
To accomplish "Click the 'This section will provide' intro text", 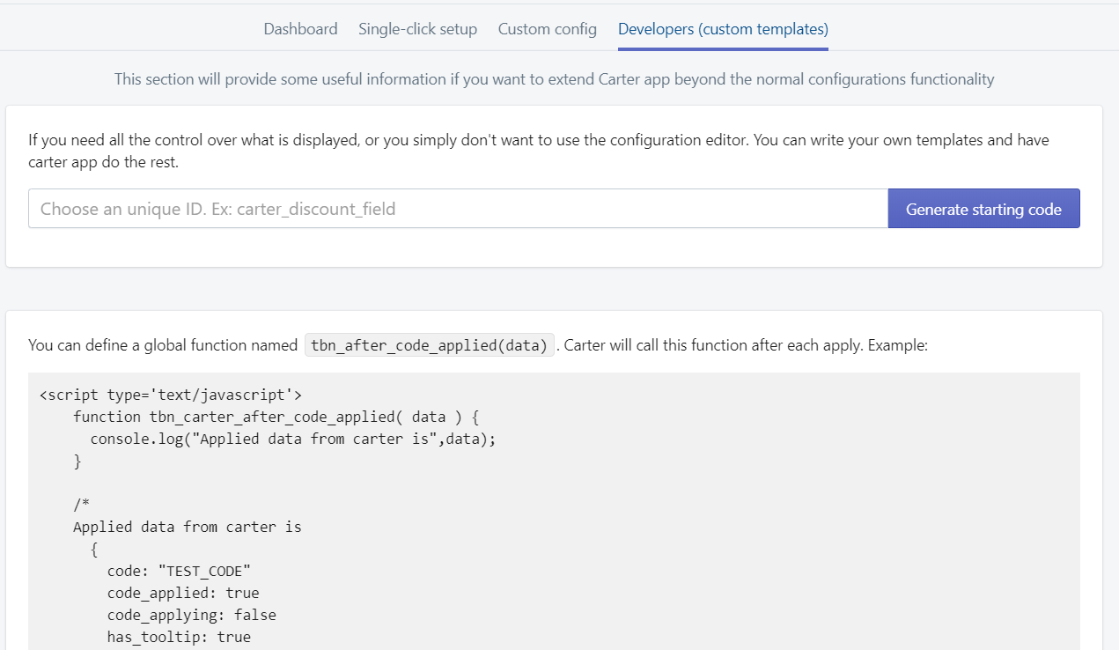I will click(554, 79).
